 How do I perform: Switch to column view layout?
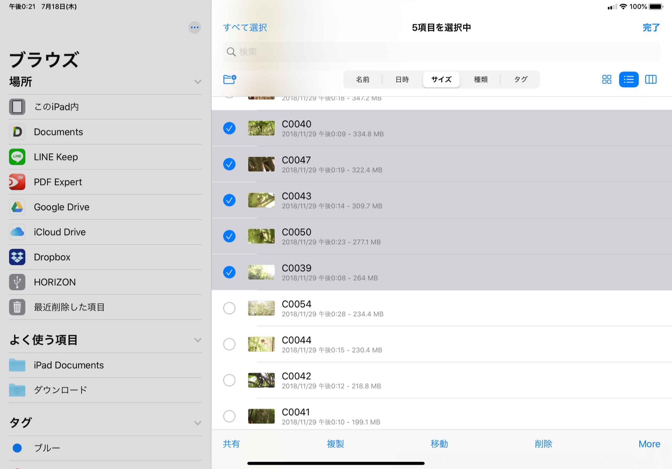click(x=650, y=79)
